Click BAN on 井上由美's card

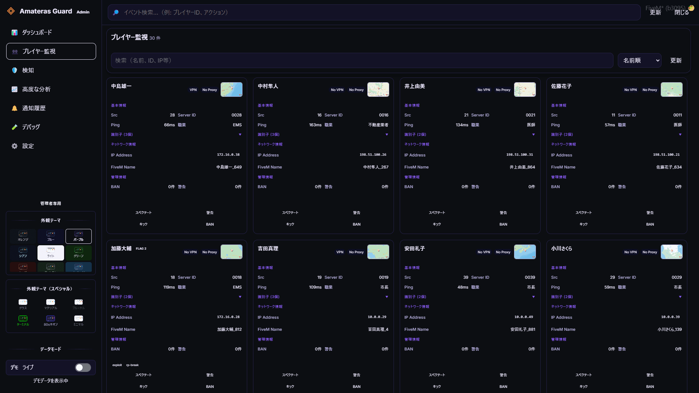tap(503, 224)
